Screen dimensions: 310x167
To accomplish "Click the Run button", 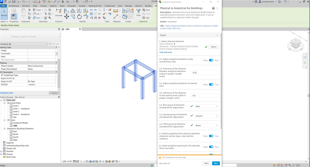I will pos(216,163).
